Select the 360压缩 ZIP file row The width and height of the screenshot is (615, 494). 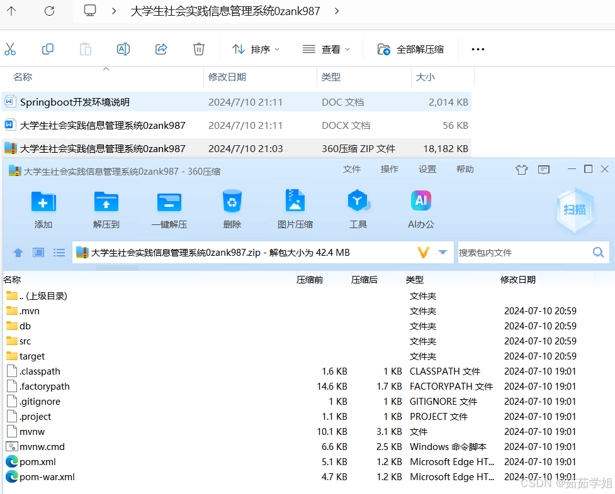(237, 149)
